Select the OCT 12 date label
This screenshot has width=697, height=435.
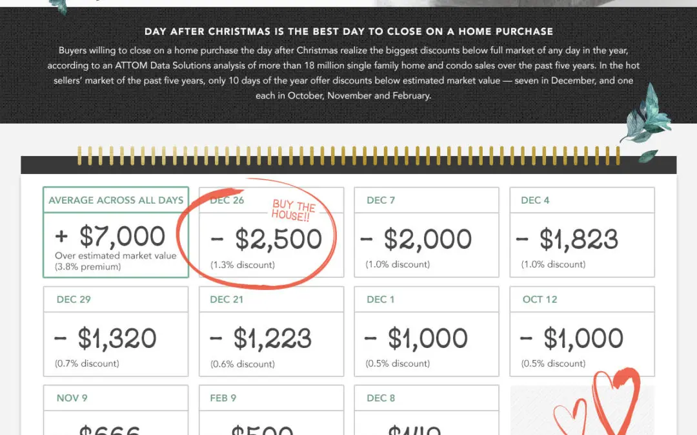coord(540,300)
